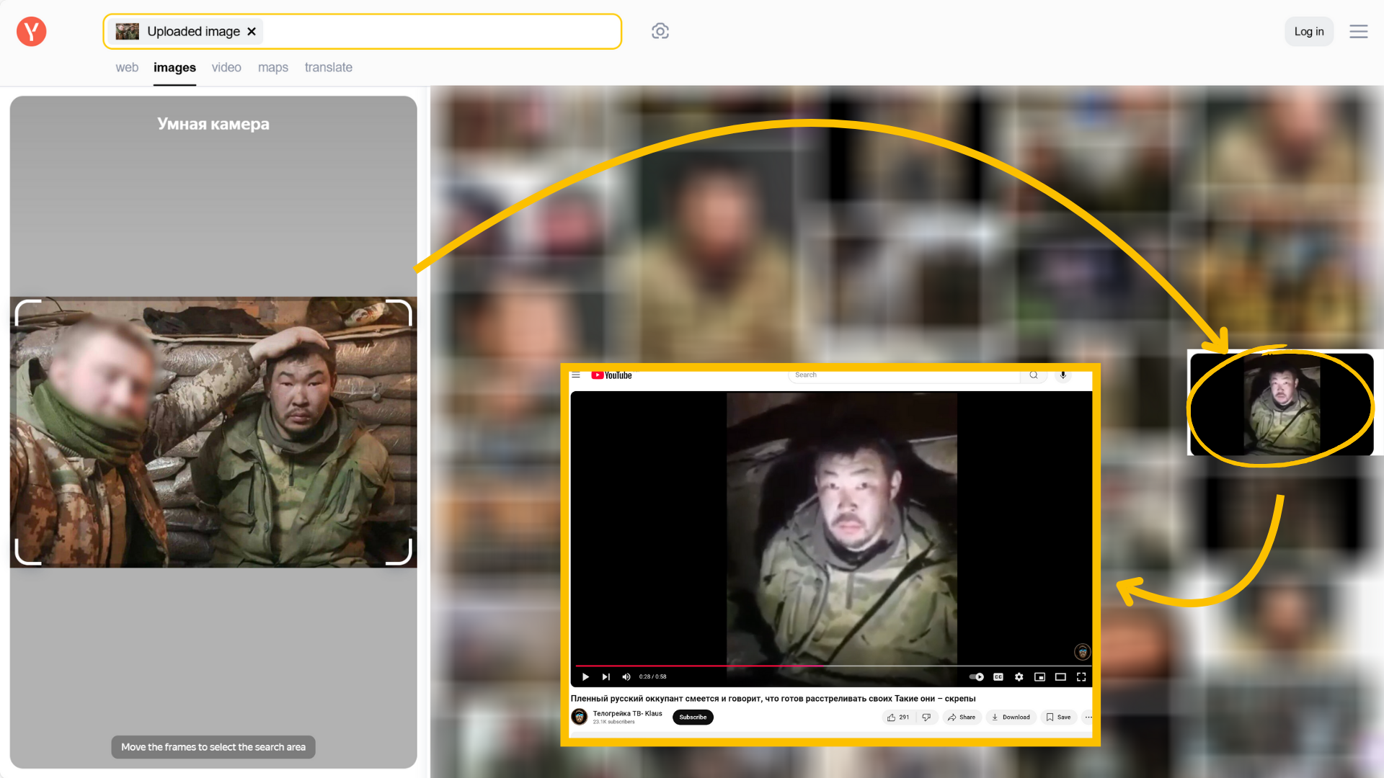The height and width of the screenshot is (778, 1384).
Task: Click the next video skip icon
Action: [x=606, y=677]
